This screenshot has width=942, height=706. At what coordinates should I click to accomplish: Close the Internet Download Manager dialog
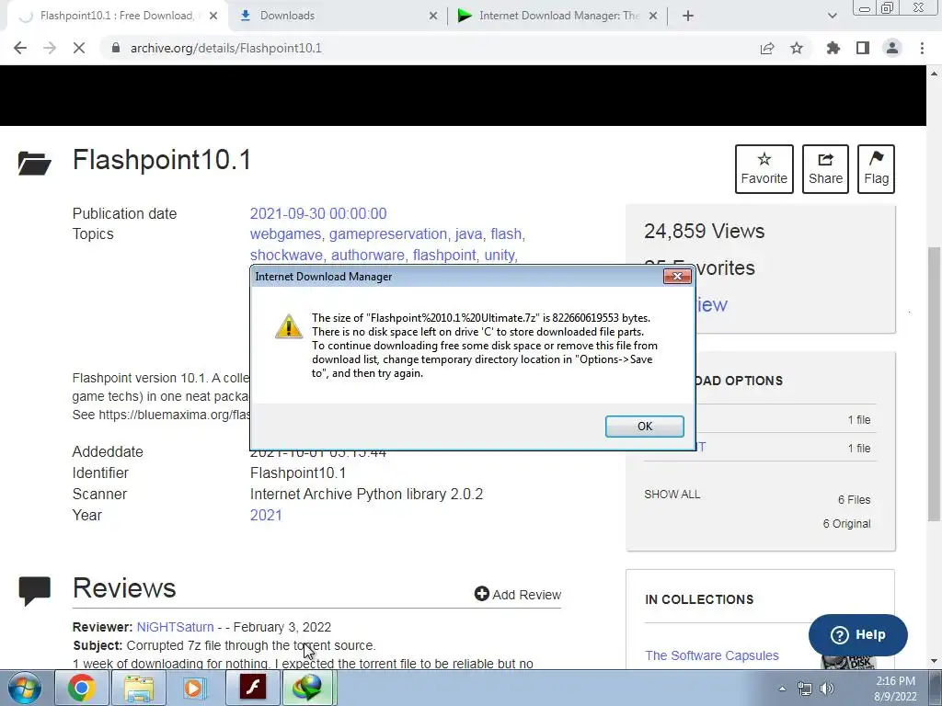tap(677, 276)
